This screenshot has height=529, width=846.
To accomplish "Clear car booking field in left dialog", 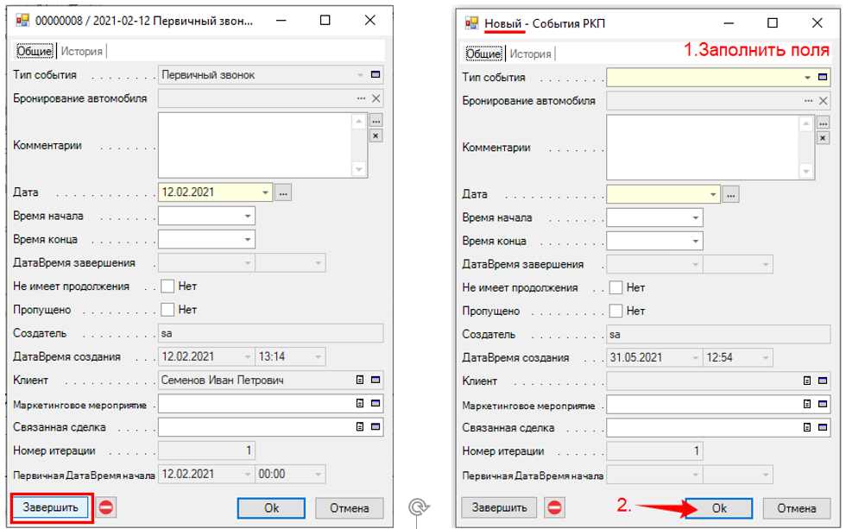I will click(376, 98).
